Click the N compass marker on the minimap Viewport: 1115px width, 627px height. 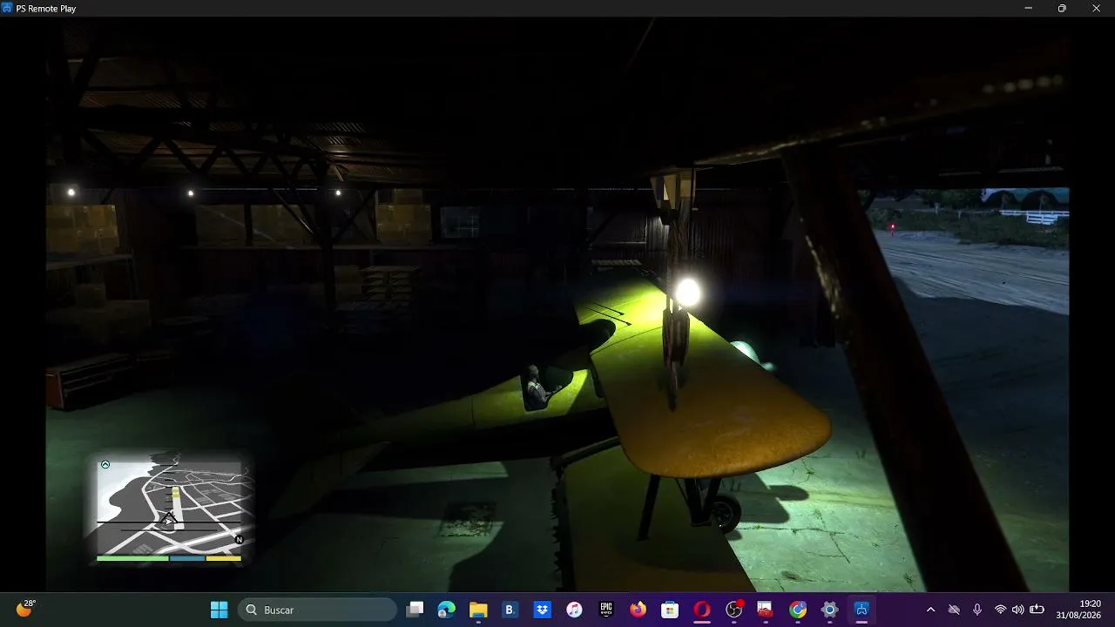[240, 540]
